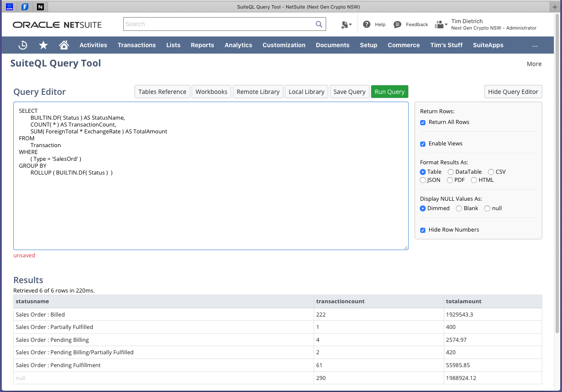Click the Sales Order : Billed cell
The width and height of the screenshot is (562, 392).
(x=164, y=314)
